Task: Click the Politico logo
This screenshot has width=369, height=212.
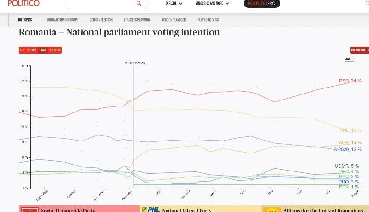Action: pyautogui.click(x=24, y=3)
